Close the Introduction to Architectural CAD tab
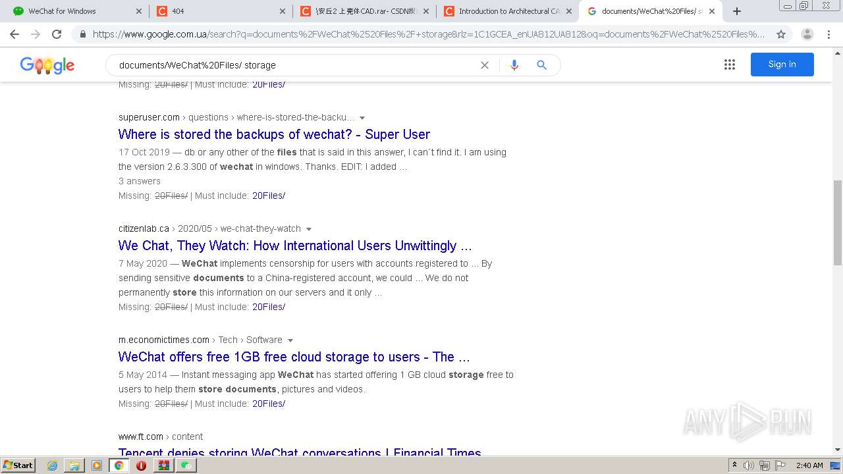This screenshot has width=843, height=474. tap(569, 11)
